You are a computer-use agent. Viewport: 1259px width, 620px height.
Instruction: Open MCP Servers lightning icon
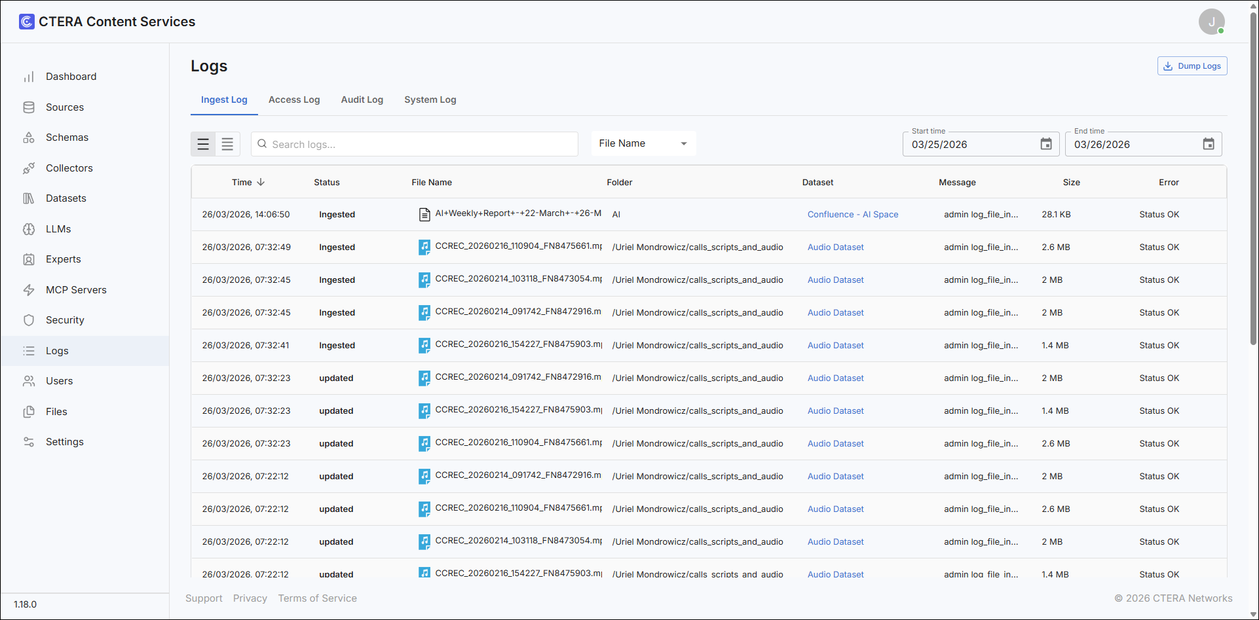[x=29, y=290]
